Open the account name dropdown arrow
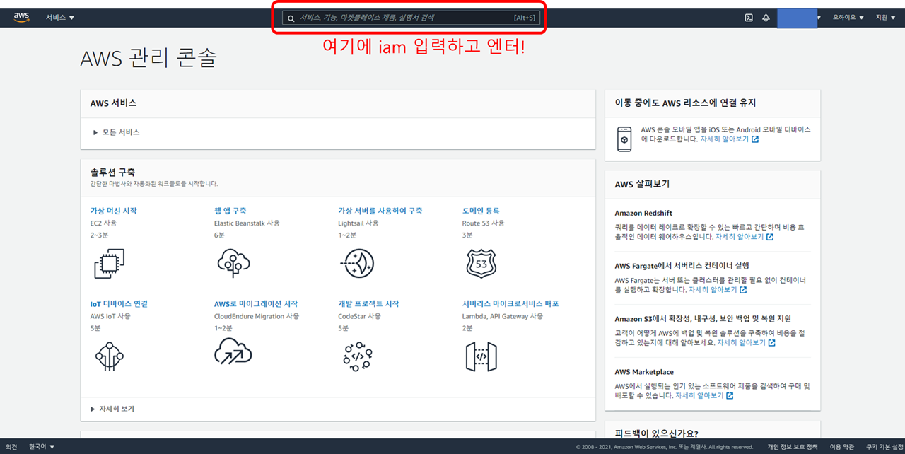This screenshot has width=905, height=454. click(x=819, y=18)
